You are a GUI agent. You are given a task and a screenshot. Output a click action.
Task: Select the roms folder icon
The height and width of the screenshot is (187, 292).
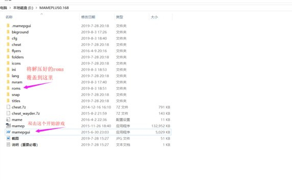click(8, 88)
